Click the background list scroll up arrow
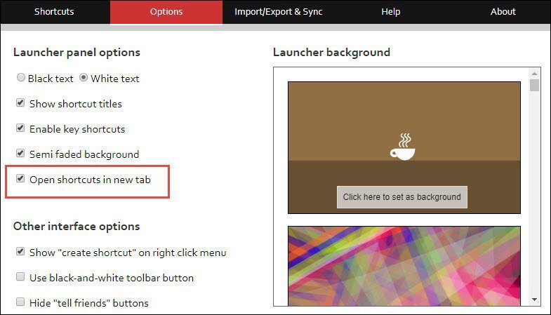Screen dimensions: 551x315 point(534,74)
